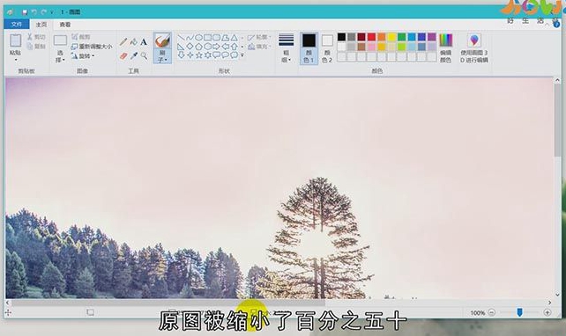Pick the Six-point star shape
566x336 pixels.
pyautogui.click(x=207, y=55)
